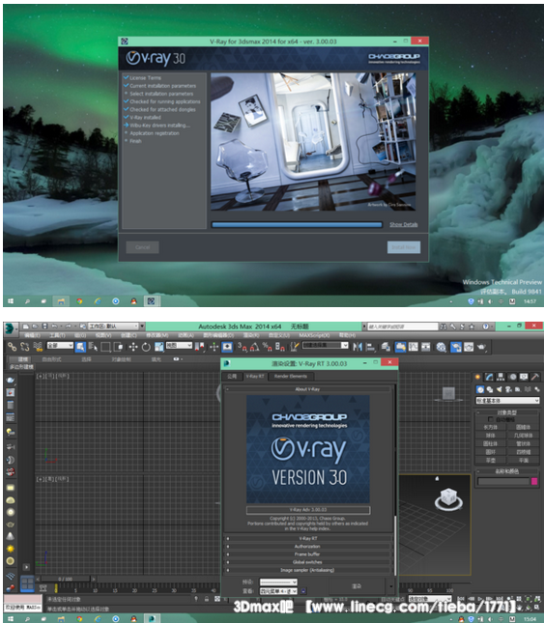Expand Image sampler (Antialiasing) rollout
The height and width of the screenshot is (623, 544).
pyautogui.click(x=308, y=570)
